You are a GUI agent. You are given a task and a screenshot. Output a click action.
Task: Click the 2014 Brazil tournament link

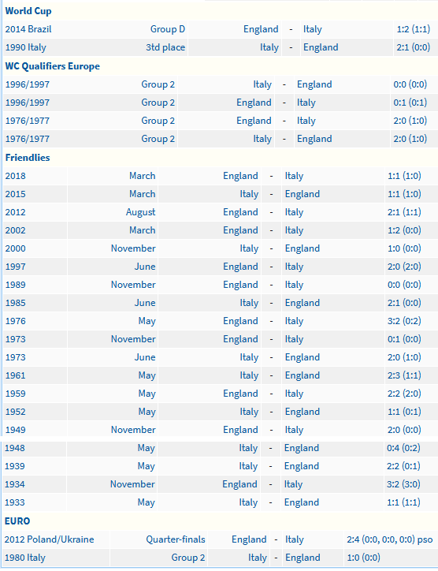tap(28, 29)
